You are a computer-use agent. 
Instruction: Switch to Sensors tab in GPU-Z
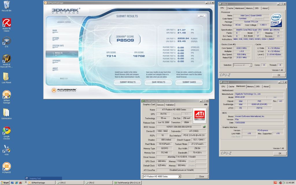[x=160, y=105]
